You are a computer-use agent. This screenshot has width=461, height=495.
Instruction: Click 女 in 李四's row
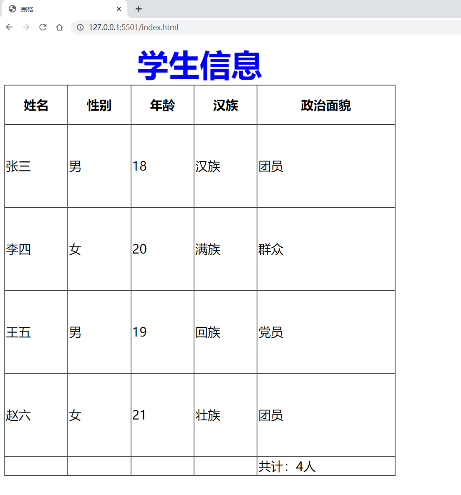(99, 249)
